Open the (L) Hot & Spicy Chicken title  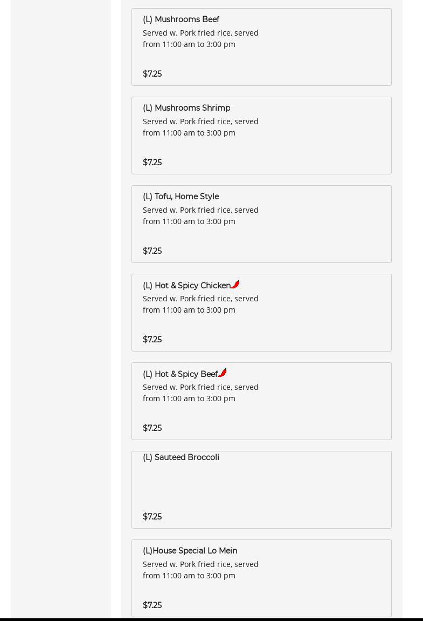pyautogui.click(x=186, y=286)
